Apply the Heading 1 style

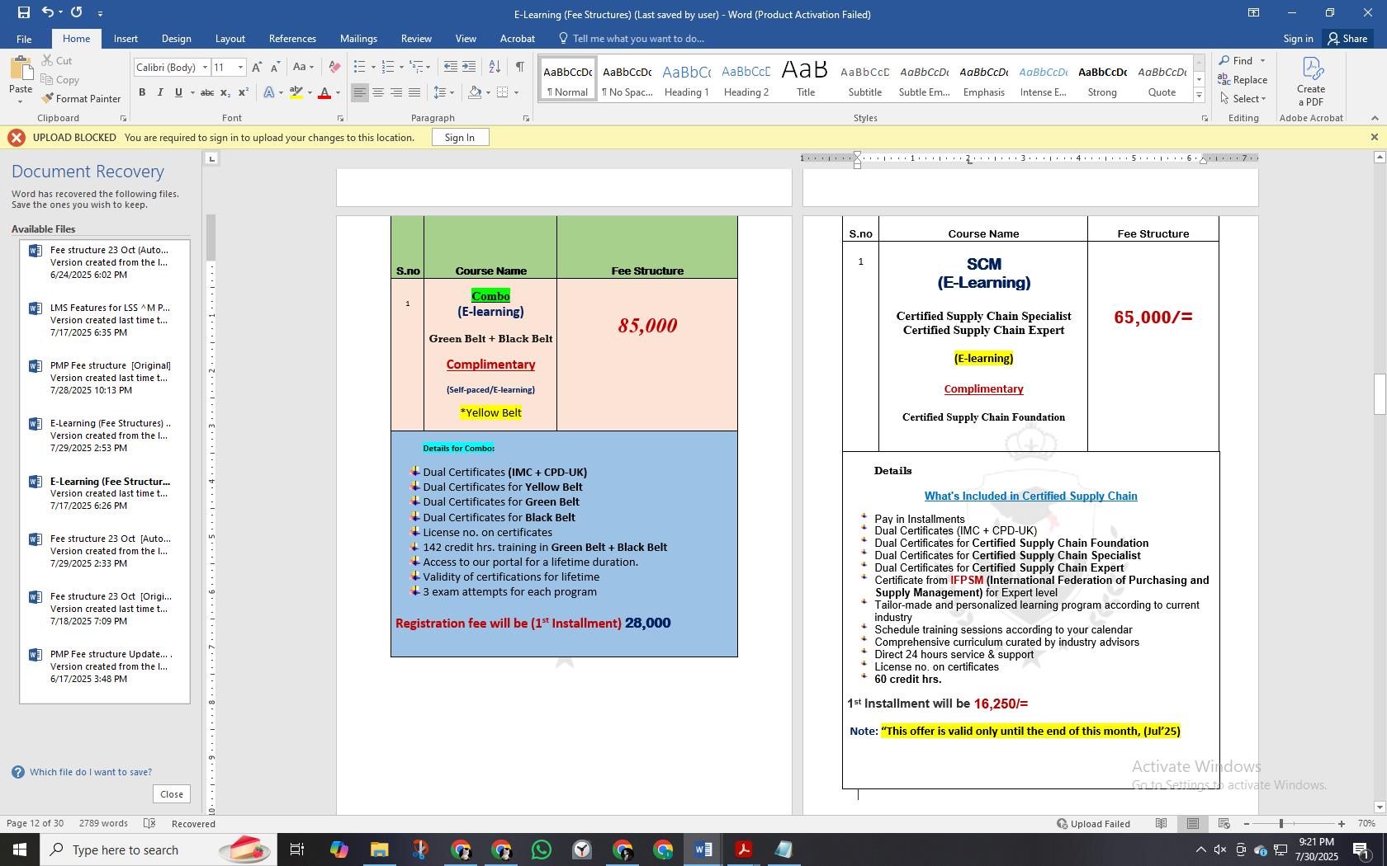click(x=687, y=80)
